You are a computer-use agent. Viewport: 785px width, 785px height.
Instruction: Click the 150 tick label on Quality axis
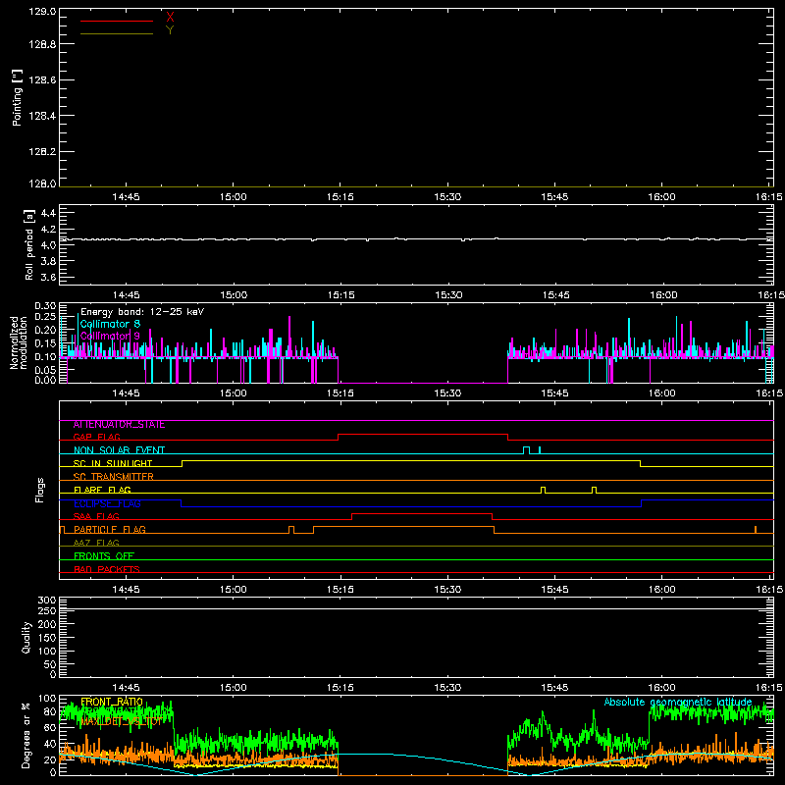[47, 638]
